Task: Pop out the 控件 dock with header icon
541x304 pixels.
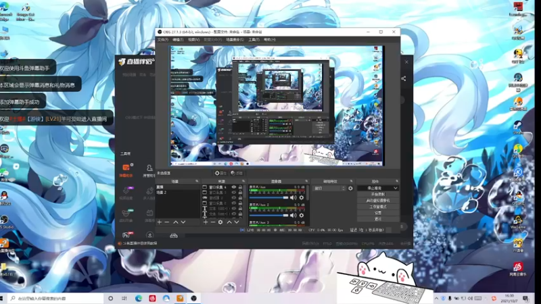Action: [x=397, y=181]
